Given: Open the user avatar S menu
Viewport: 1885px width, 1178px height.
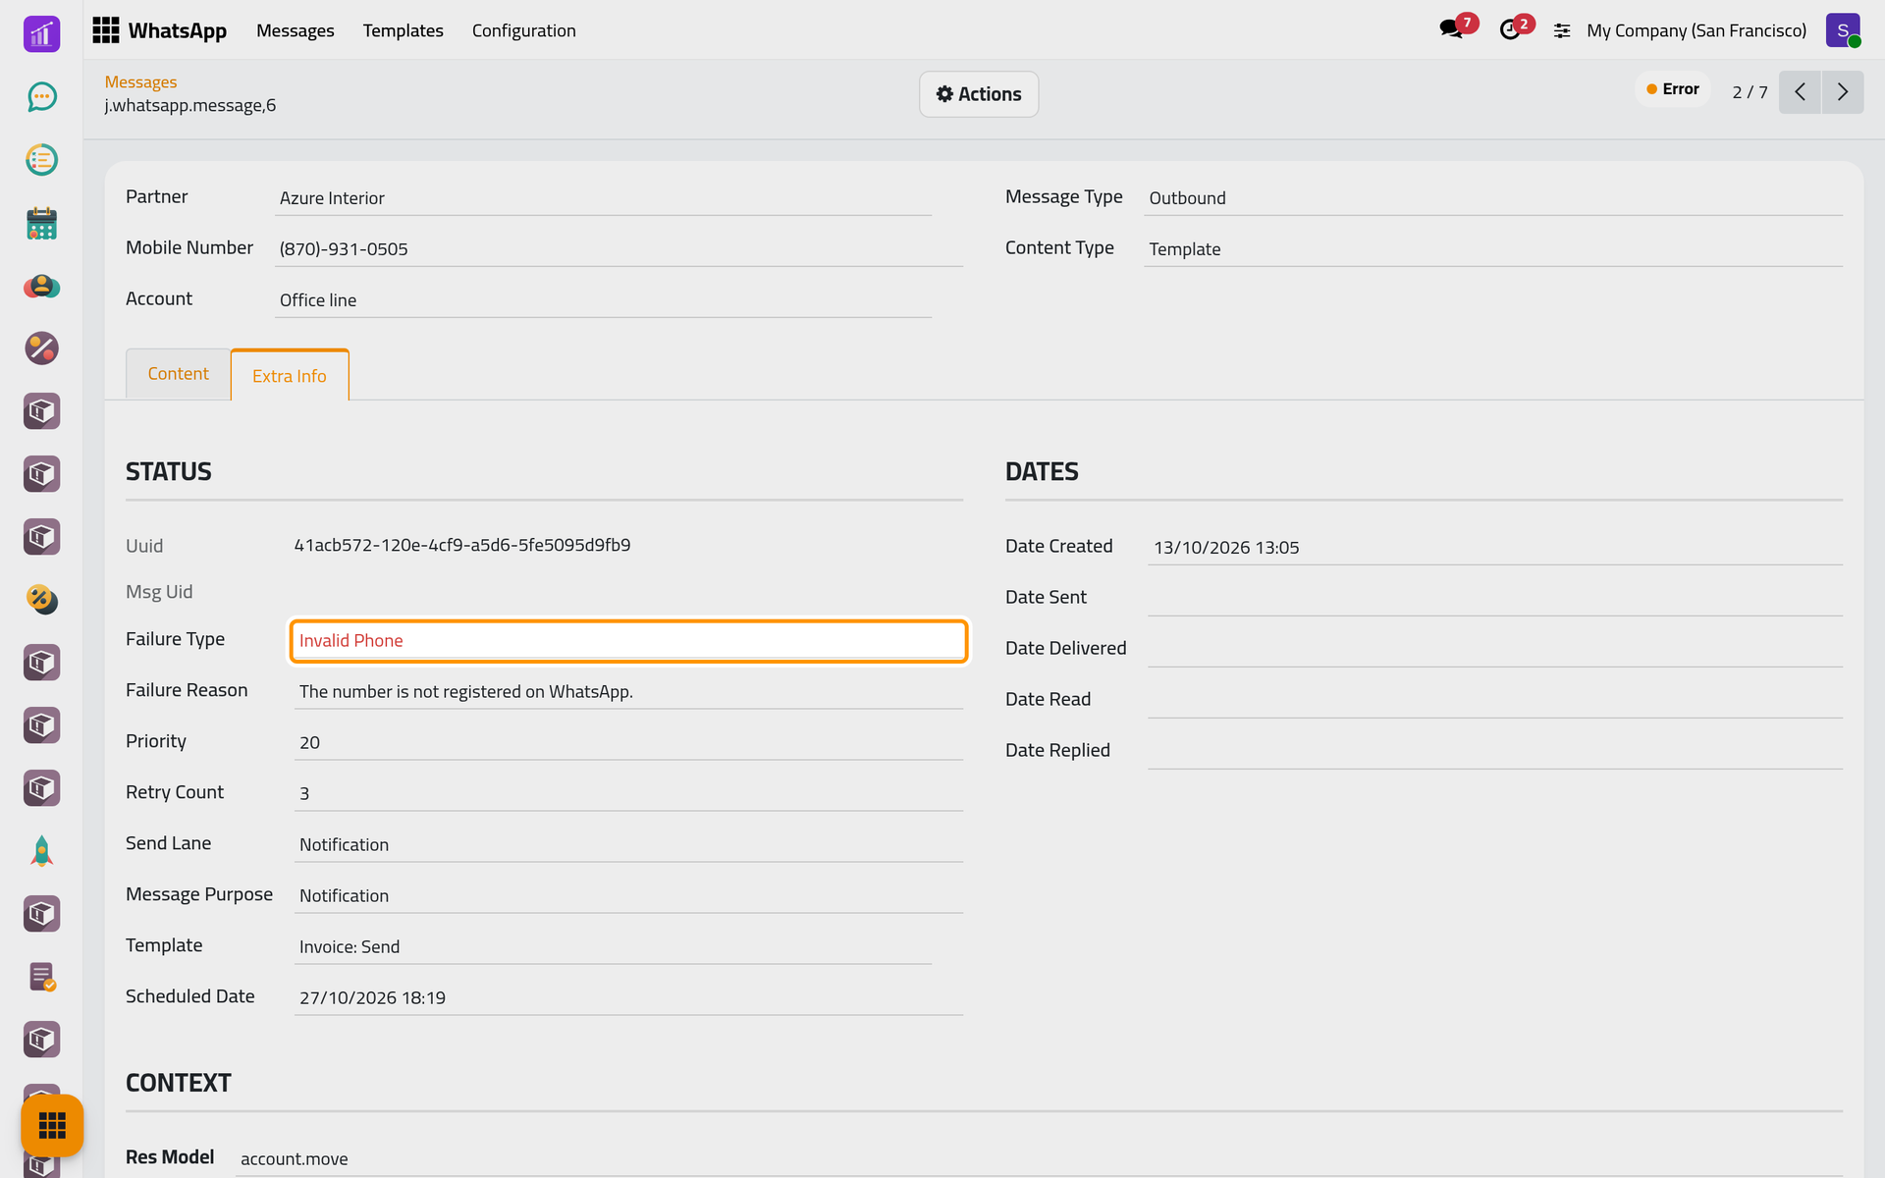Looking at the screenshot, I should [x=1843, y=30].
